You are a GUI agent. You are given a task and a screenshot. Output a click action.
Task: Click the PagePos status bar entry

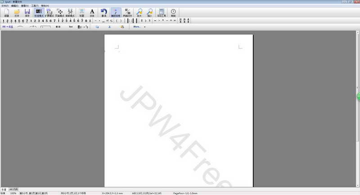185,193
